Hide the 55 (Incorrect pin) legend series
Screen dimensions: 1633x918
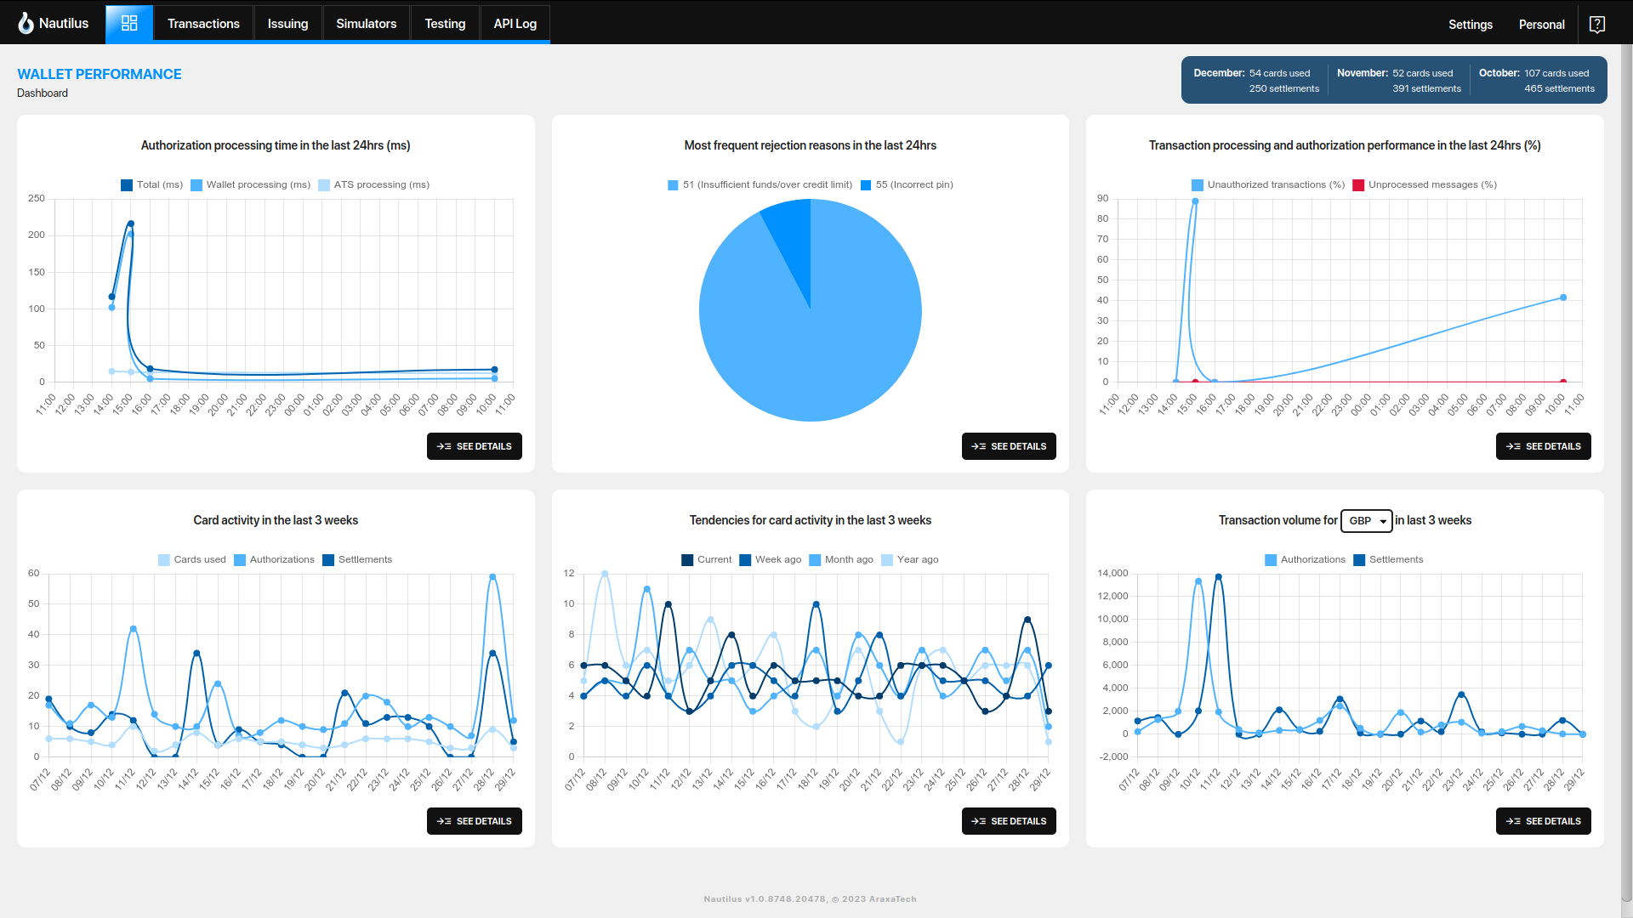907,184
